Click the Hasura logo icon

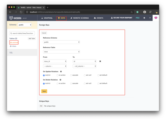(11, 18)
